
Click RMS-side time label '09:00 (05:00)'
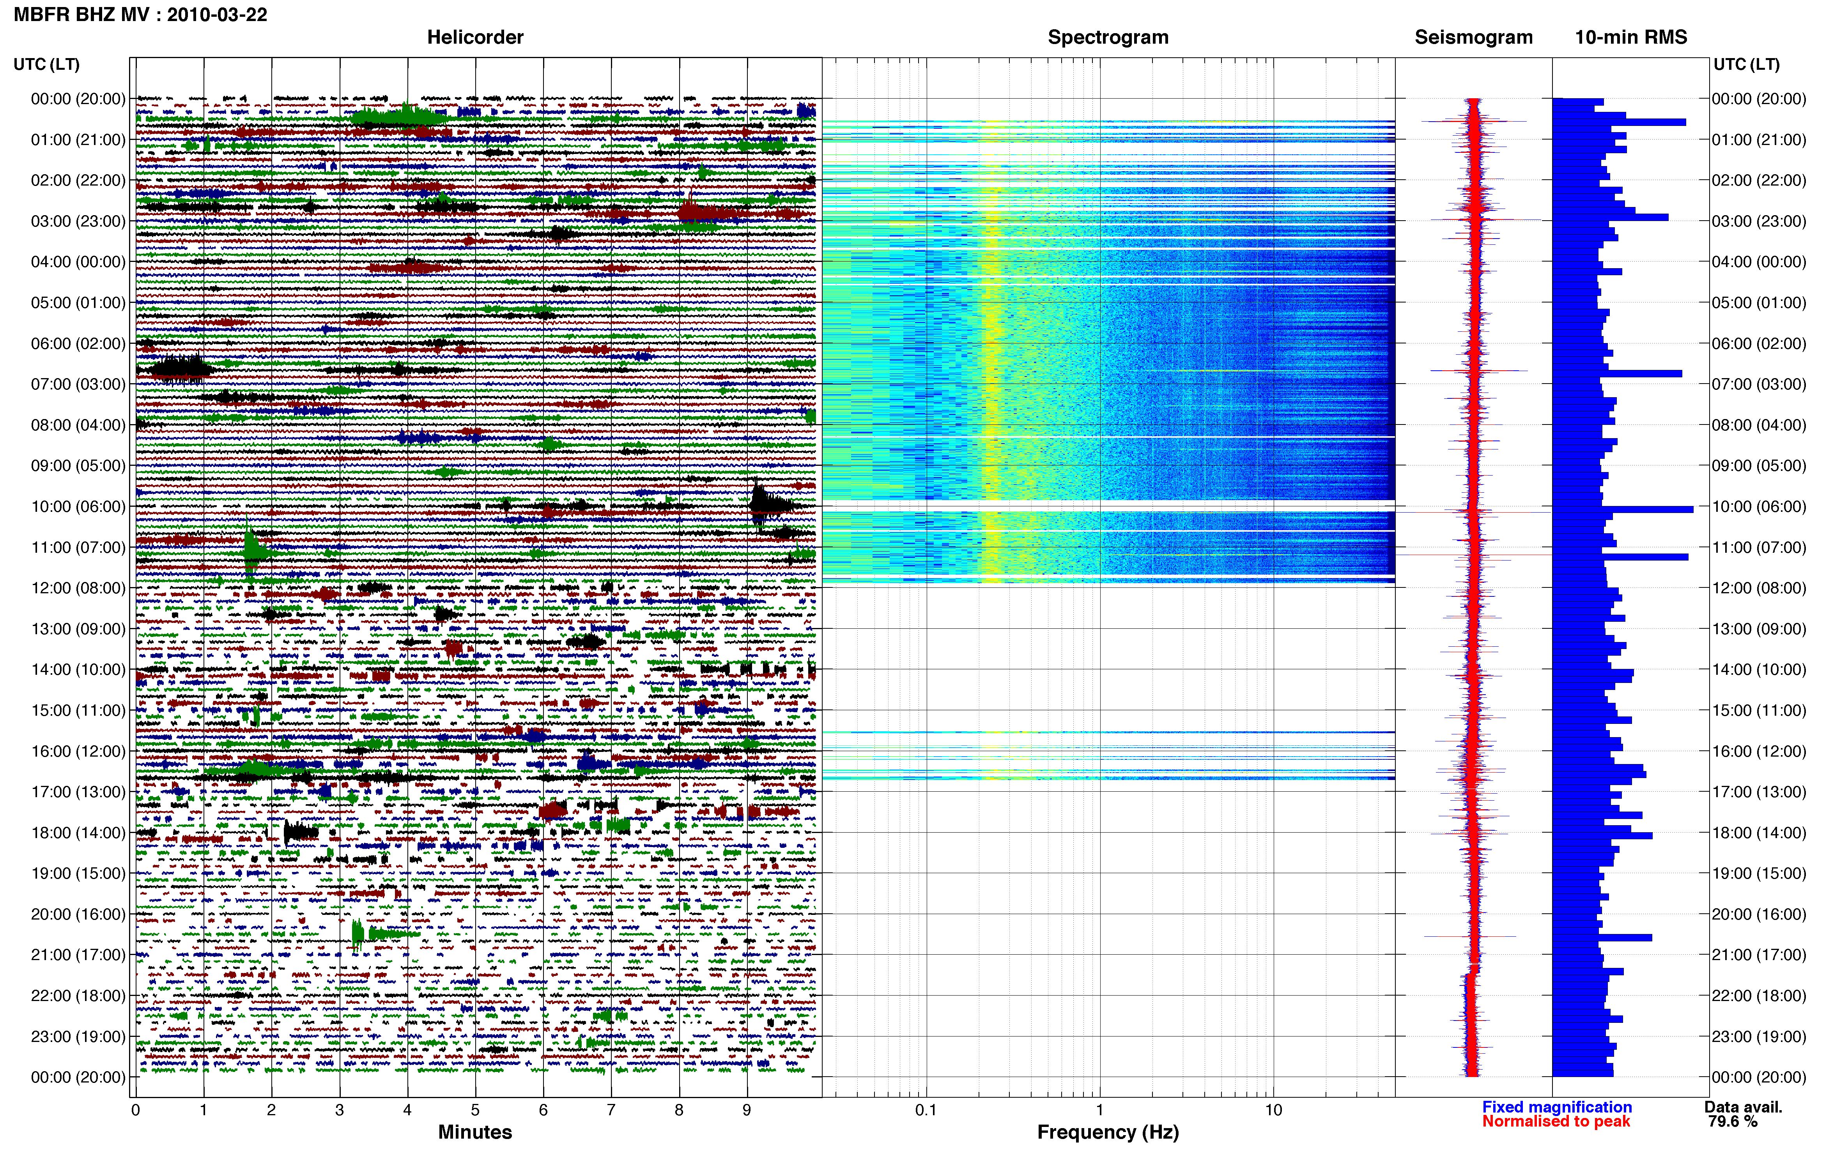(1759, 466)
